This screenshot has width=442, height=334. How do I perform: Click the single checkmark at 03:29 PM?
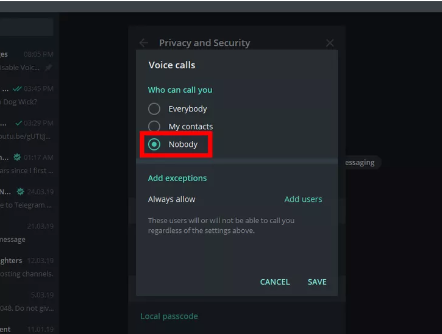point(19,123)
